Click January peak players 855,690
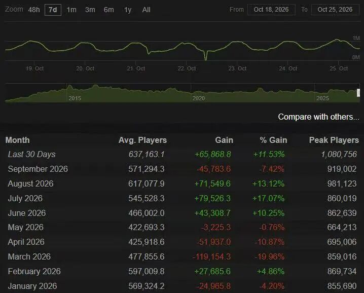The width and height of the screenshot is (364, 293). [x=342, y=286]
